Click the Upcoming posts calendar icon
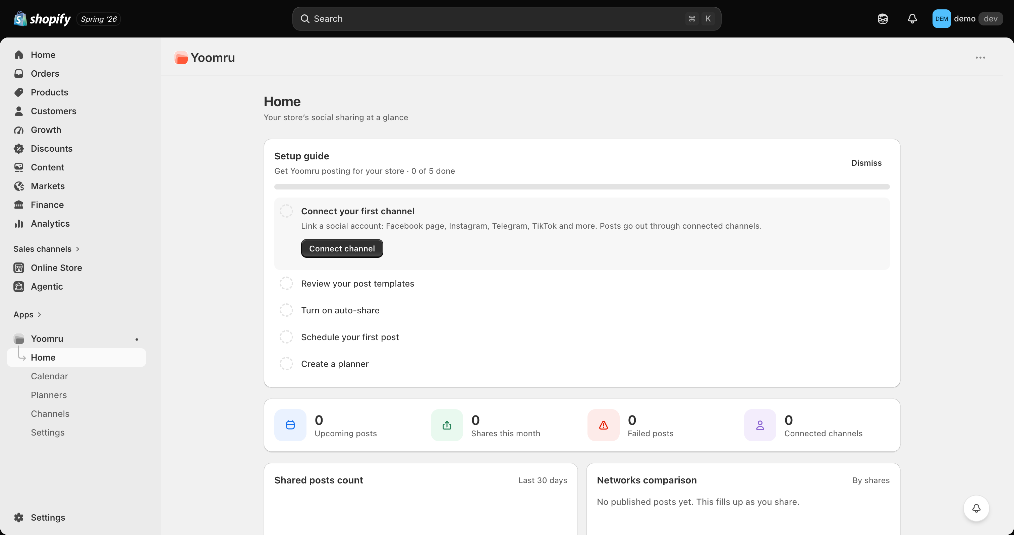Viewport: 1014px width, 535px height. pos(290,425)
